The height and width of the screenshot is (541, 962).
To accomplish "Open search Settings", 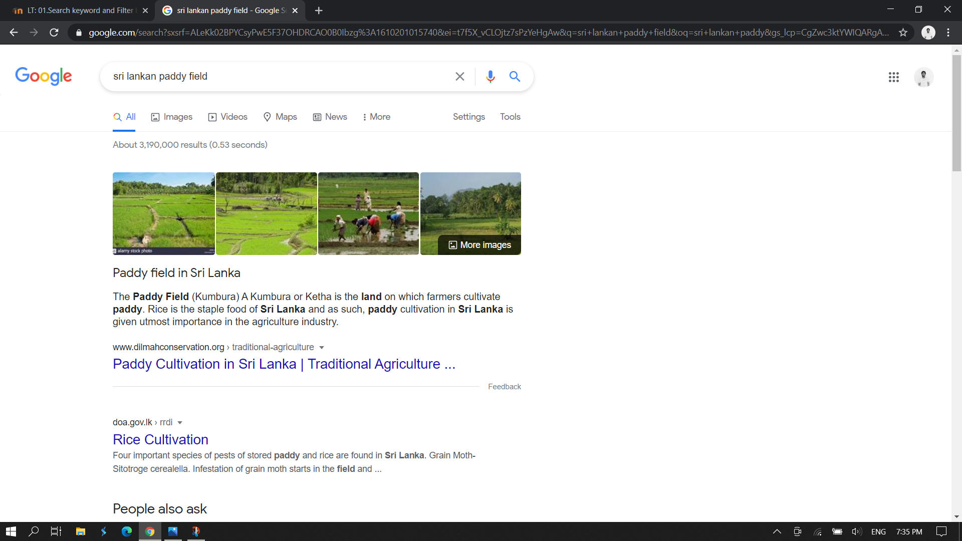I will (x=469, y=117).
